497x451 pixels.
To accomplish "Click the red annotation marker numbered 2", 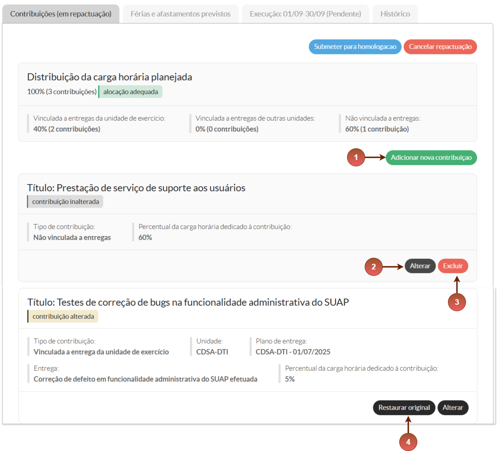I will point(374,267).
